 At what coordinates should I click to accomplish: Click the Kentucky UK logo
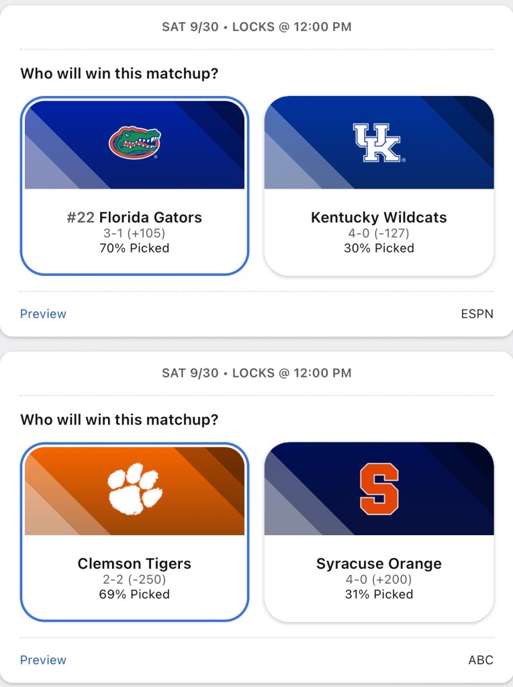[x=378, y=143]
